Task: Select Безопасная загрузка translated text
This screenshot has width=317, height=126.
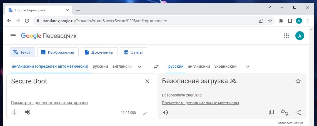Action: [195, 81]
